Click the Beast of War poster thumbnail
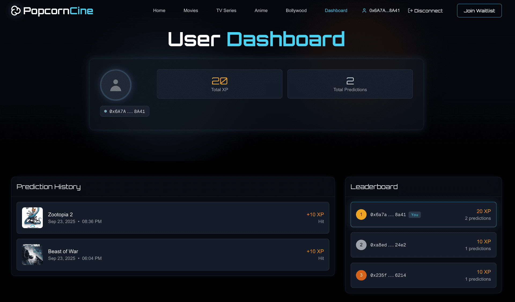The width and height of the screenshot is (515, 302). coord(32,255)
